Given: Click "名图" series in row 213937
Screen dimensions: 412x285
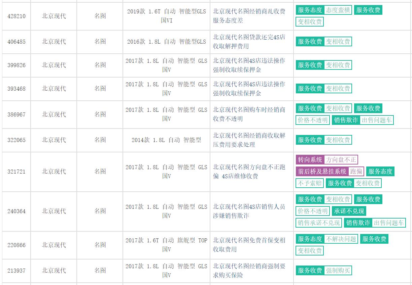Looking at the screenshot, I should tap(100, 271).
